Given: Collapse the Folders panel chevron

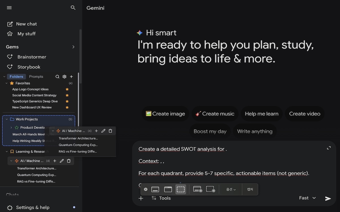Looking at the screenshot, I should 4,77.
